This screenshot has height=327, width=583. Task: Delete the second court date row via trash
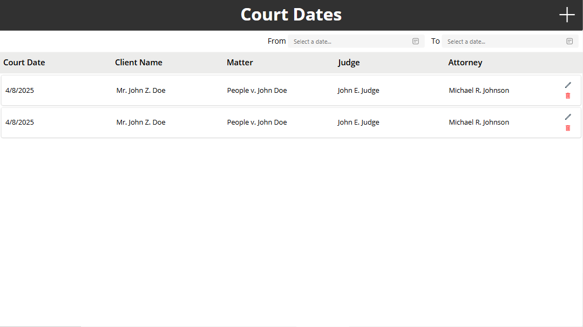[x=568, y=128]
